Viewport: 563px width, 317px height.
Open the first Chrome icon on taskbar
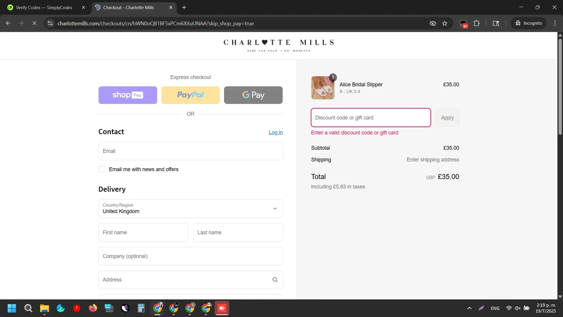(x=158, y=308)
